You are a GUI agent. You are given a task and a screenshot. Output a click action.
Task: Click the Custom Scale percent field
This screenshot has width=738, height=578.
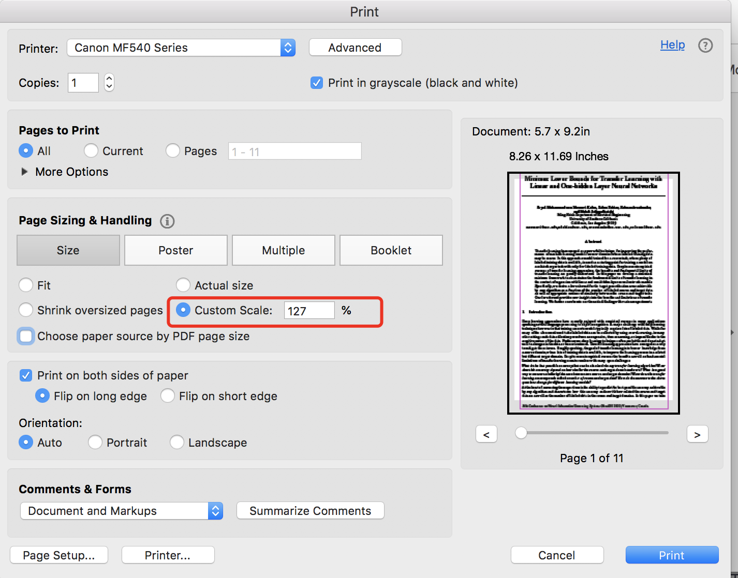[309, 310]
